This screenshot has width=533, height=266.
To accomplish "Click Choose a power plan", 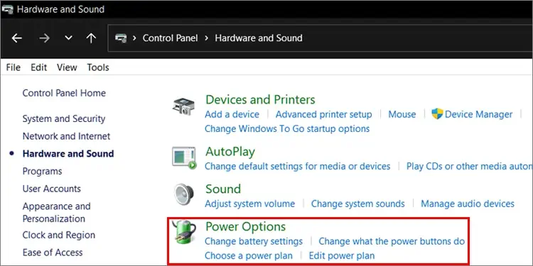I will click(249, 256).
